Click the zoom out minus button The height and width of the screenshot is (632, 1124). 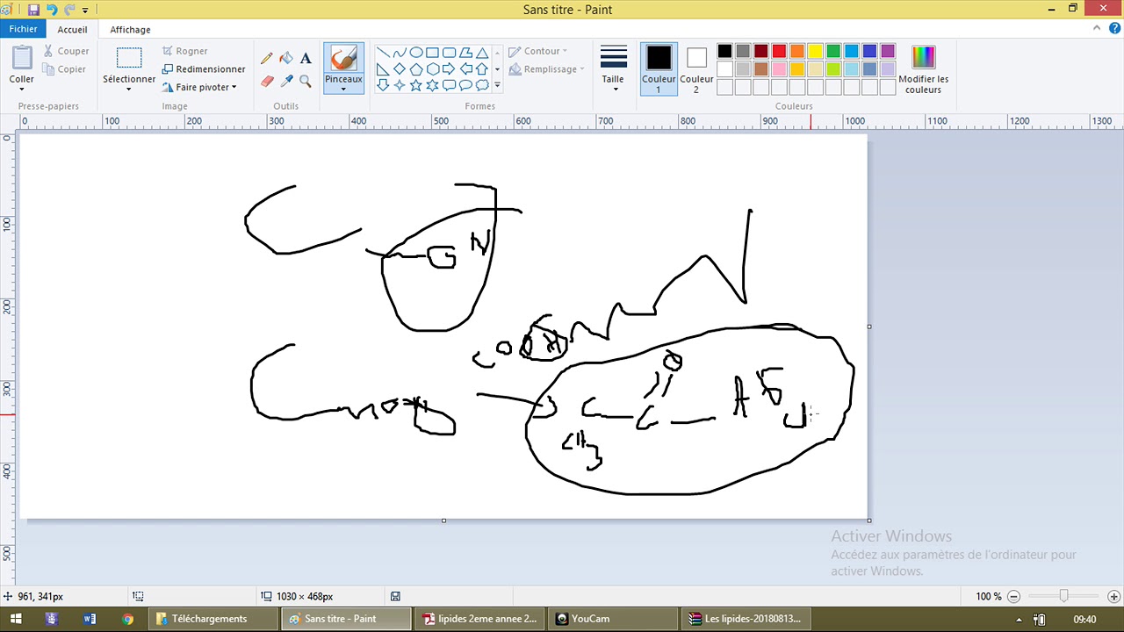pyautogui.click(x=1013, y=597)
